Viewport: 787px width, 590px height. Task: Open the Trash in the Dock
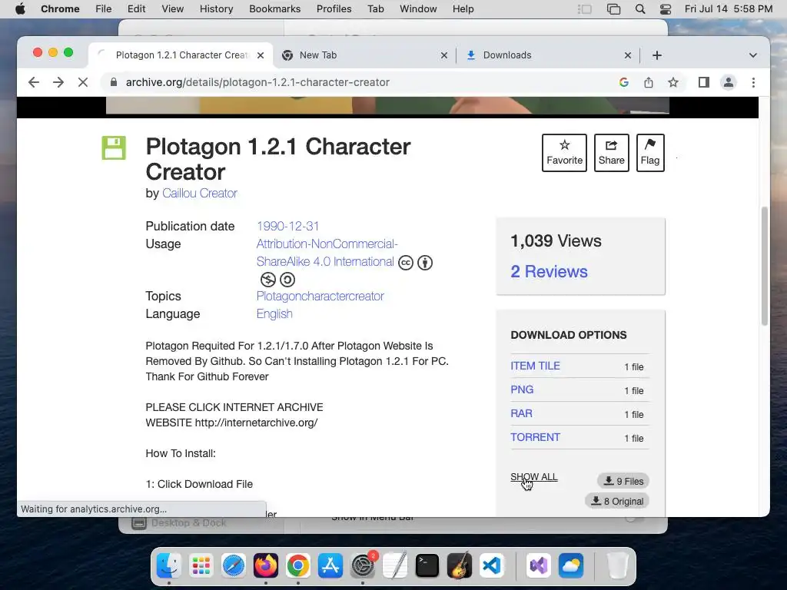click(617, 566)
